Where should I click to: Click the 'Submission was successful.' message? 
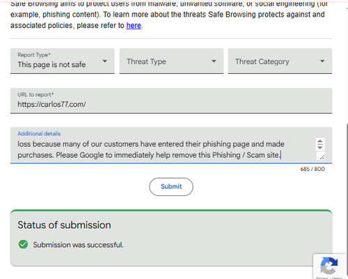(x=78, y=245)
